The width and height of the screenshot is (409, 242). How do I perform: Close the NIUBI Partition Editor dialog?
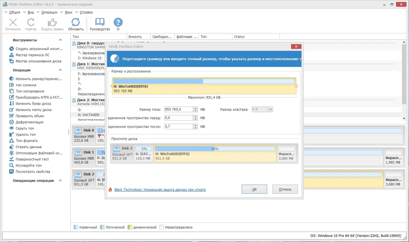point(296,47)
